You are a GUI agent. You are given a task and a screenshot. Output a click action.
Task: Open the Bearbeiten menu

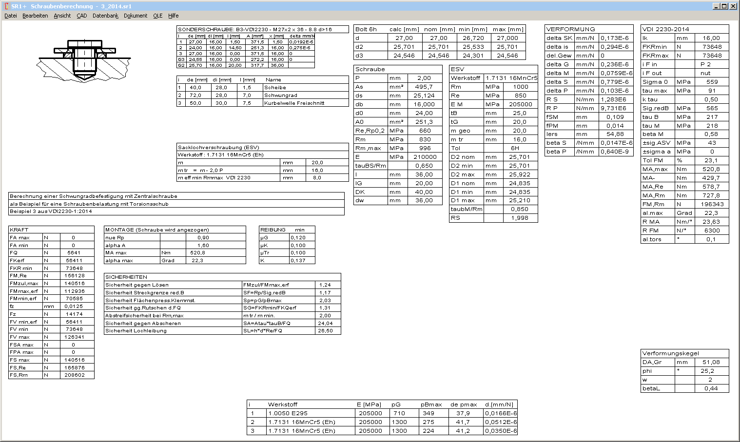coord(35,16)
